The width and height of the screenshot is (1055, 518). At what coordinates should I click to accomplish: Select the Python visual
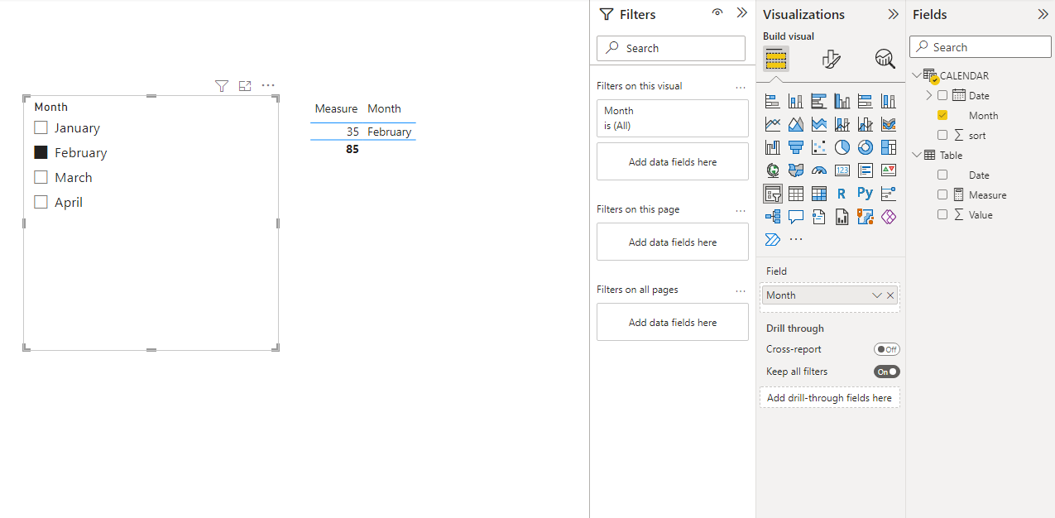(866, 194)
